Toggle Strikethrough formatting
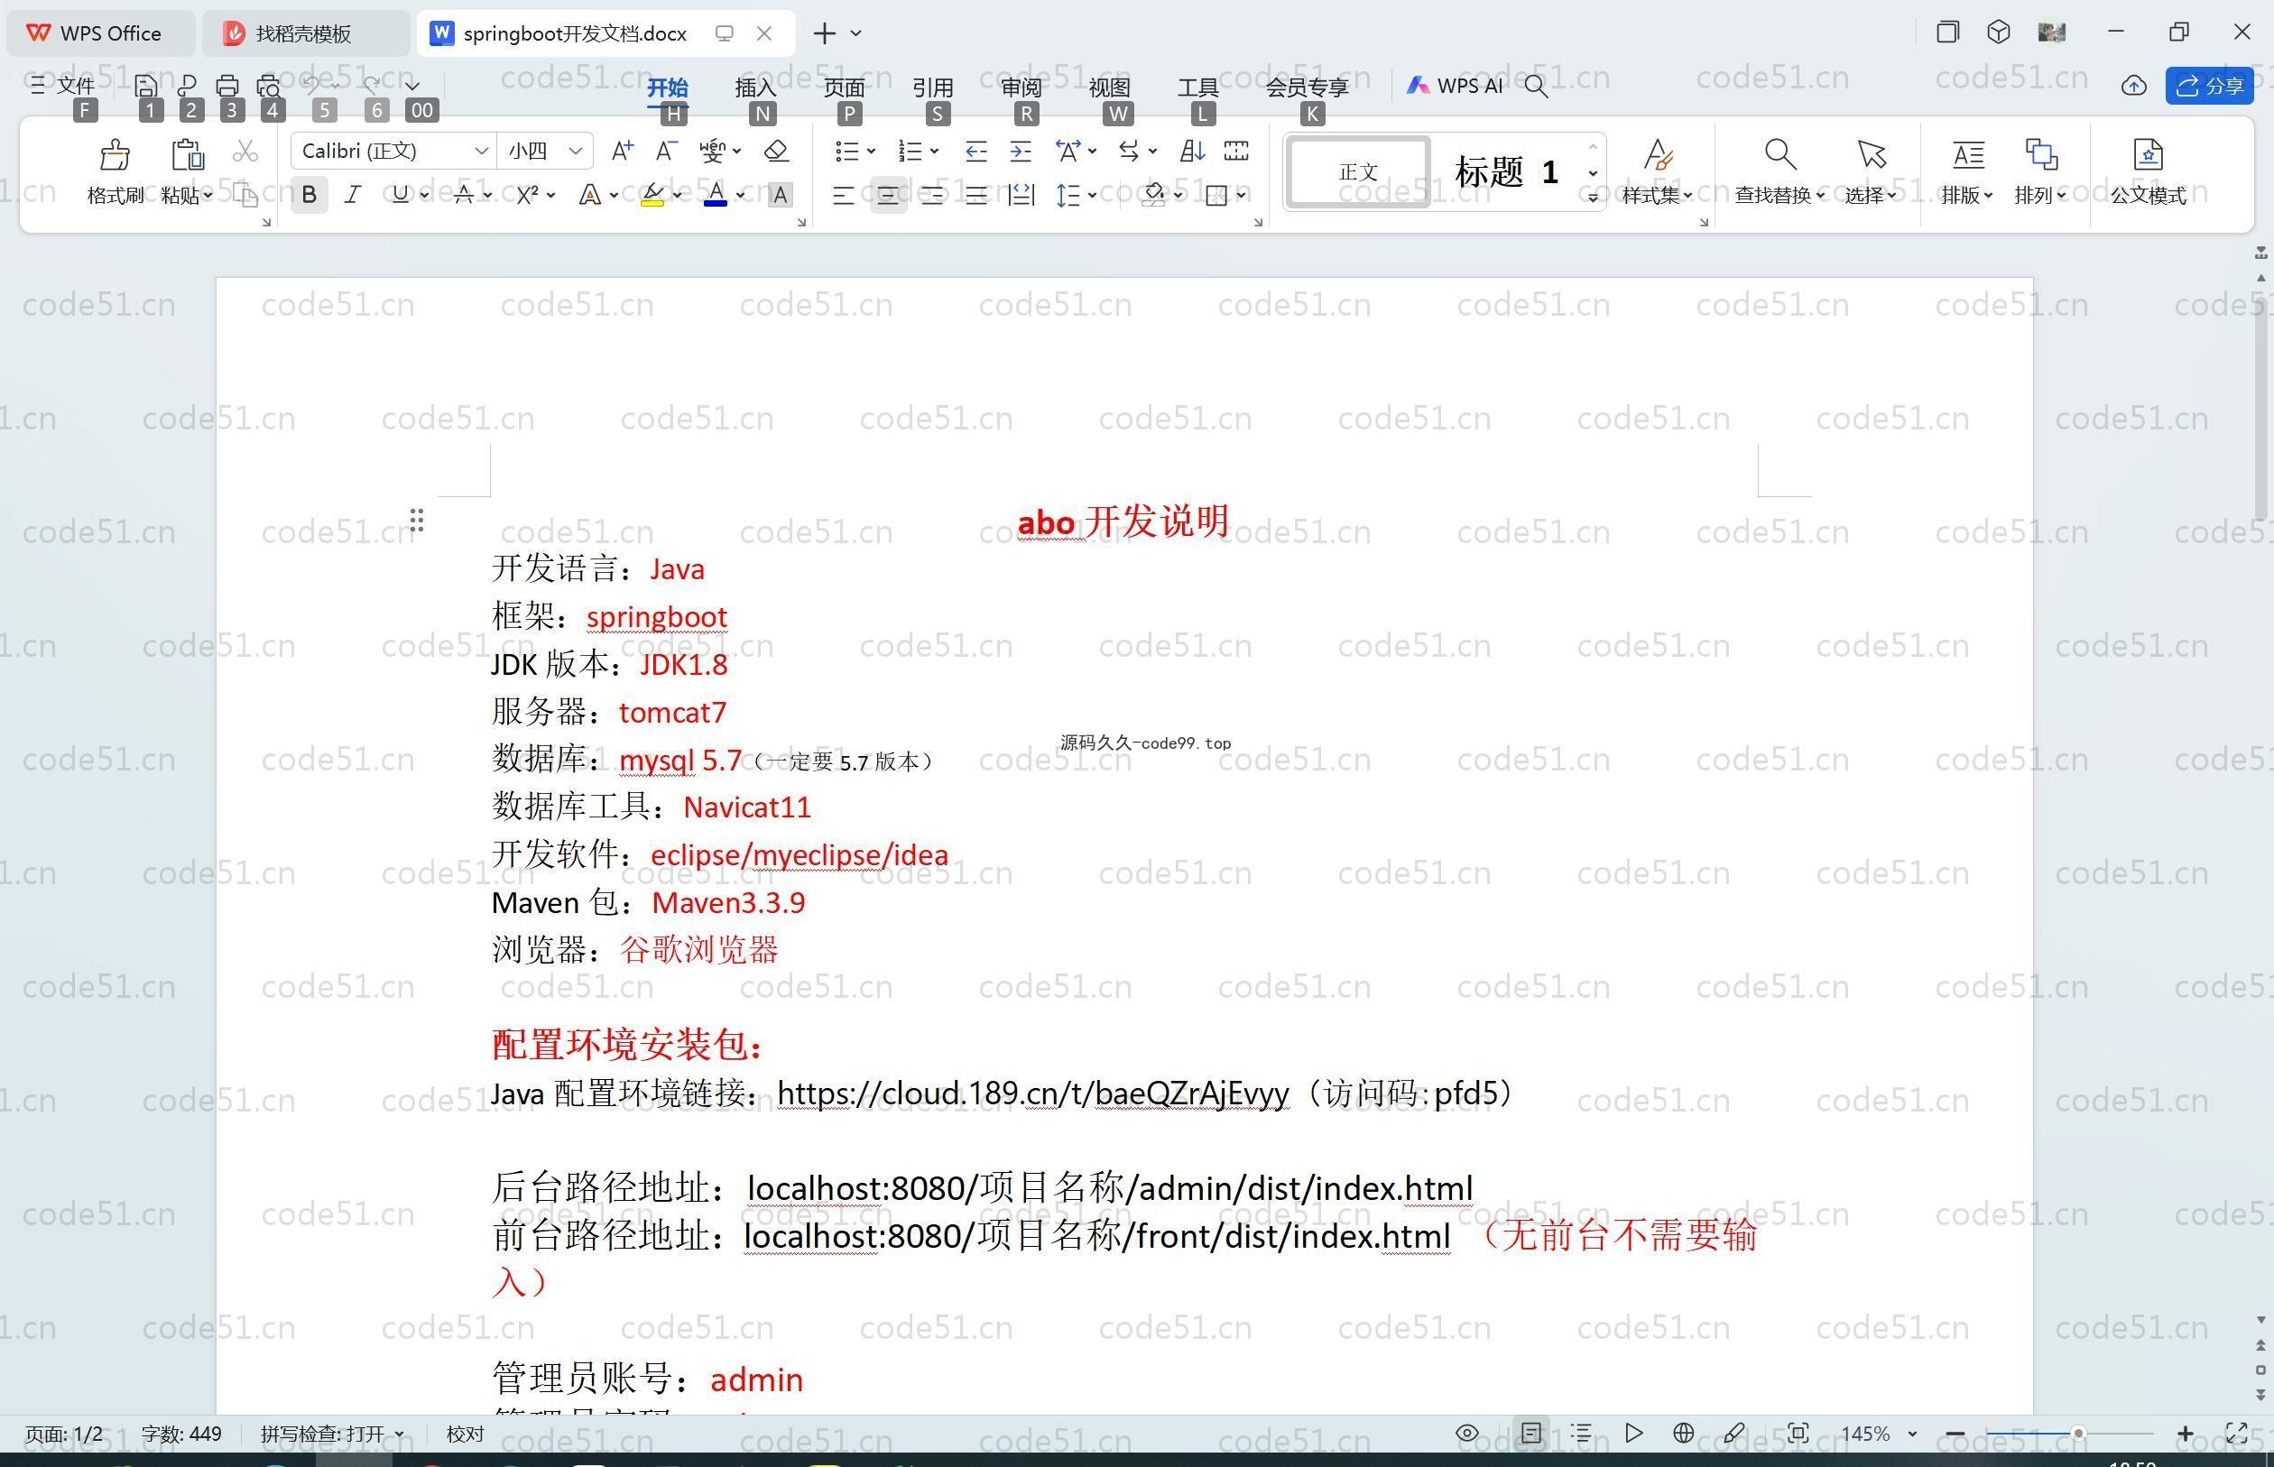 (463, 195)
